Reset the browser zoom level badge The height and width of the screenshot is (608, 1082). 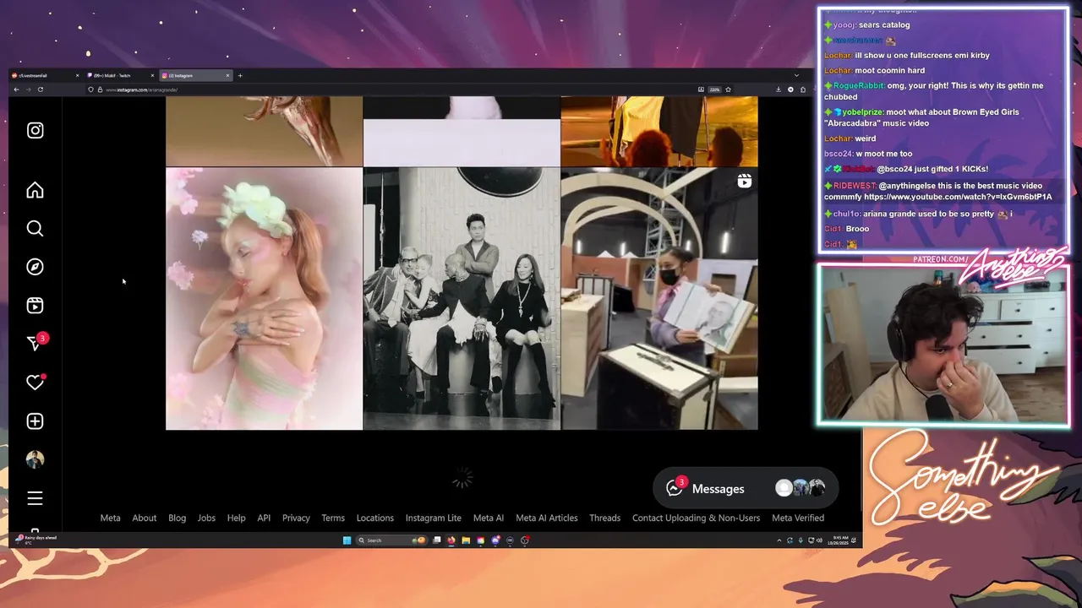[x=714, y=90]
